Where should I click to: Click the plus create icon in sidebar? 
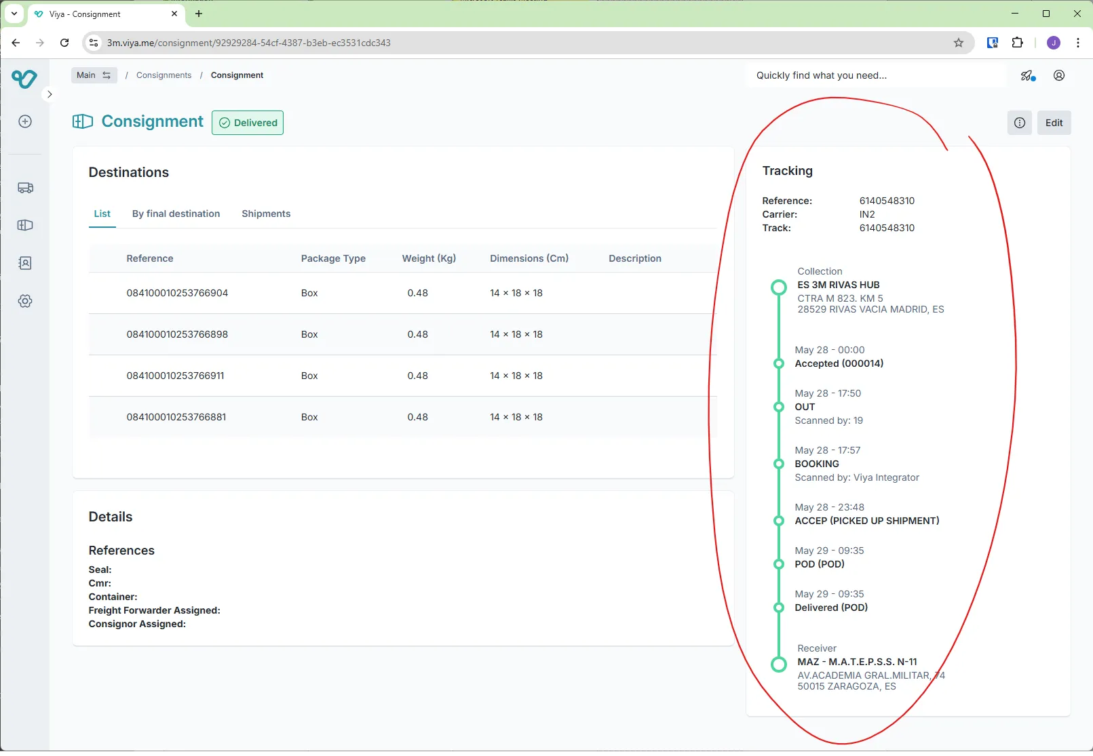(25, 121)
